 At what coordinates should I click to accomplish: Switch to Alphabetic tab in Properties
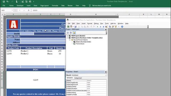click(70, 78)
